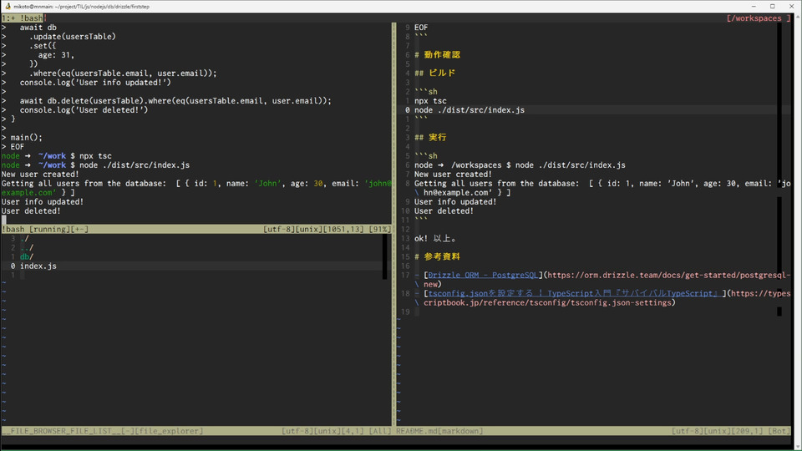This screenshot has height=451, width=802.
Task: Place cursor on 'node ./dist/src/index.js' README line 0
Action: [x=470, y=110]
